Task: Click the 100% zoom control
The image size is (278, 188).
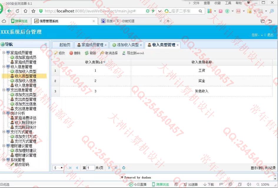Action: 263,184
